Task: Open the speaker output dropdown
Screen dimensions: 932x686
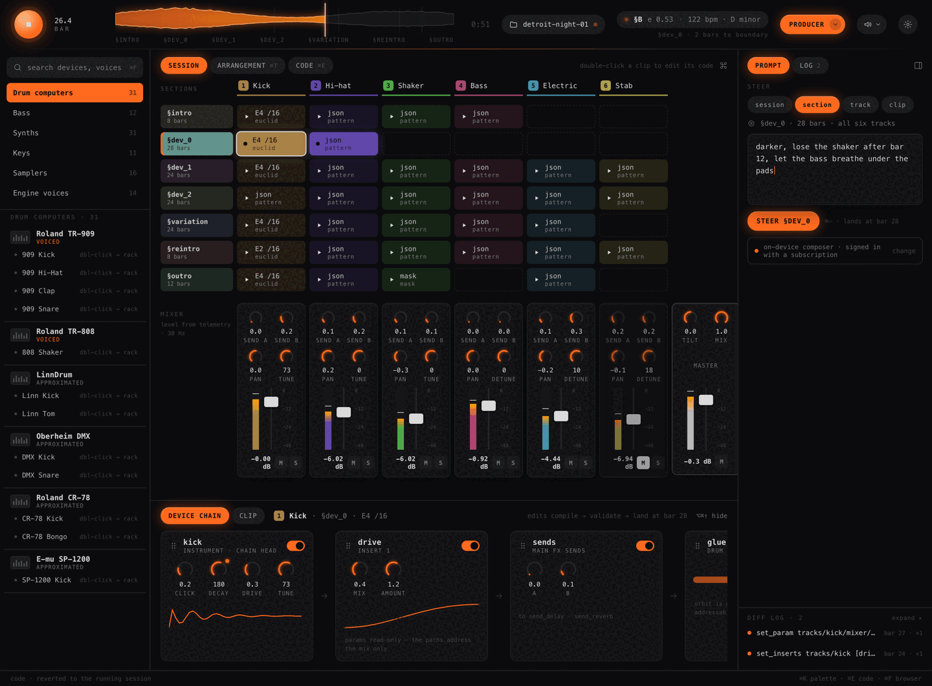Action: (872, 25)
